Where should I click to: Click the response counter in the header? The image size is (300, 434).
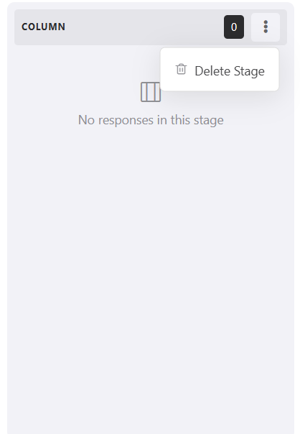pyautogui.click(x=234, y=27)
